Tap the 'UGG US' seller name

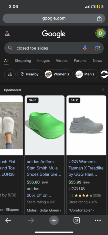[x=77, y=189]
